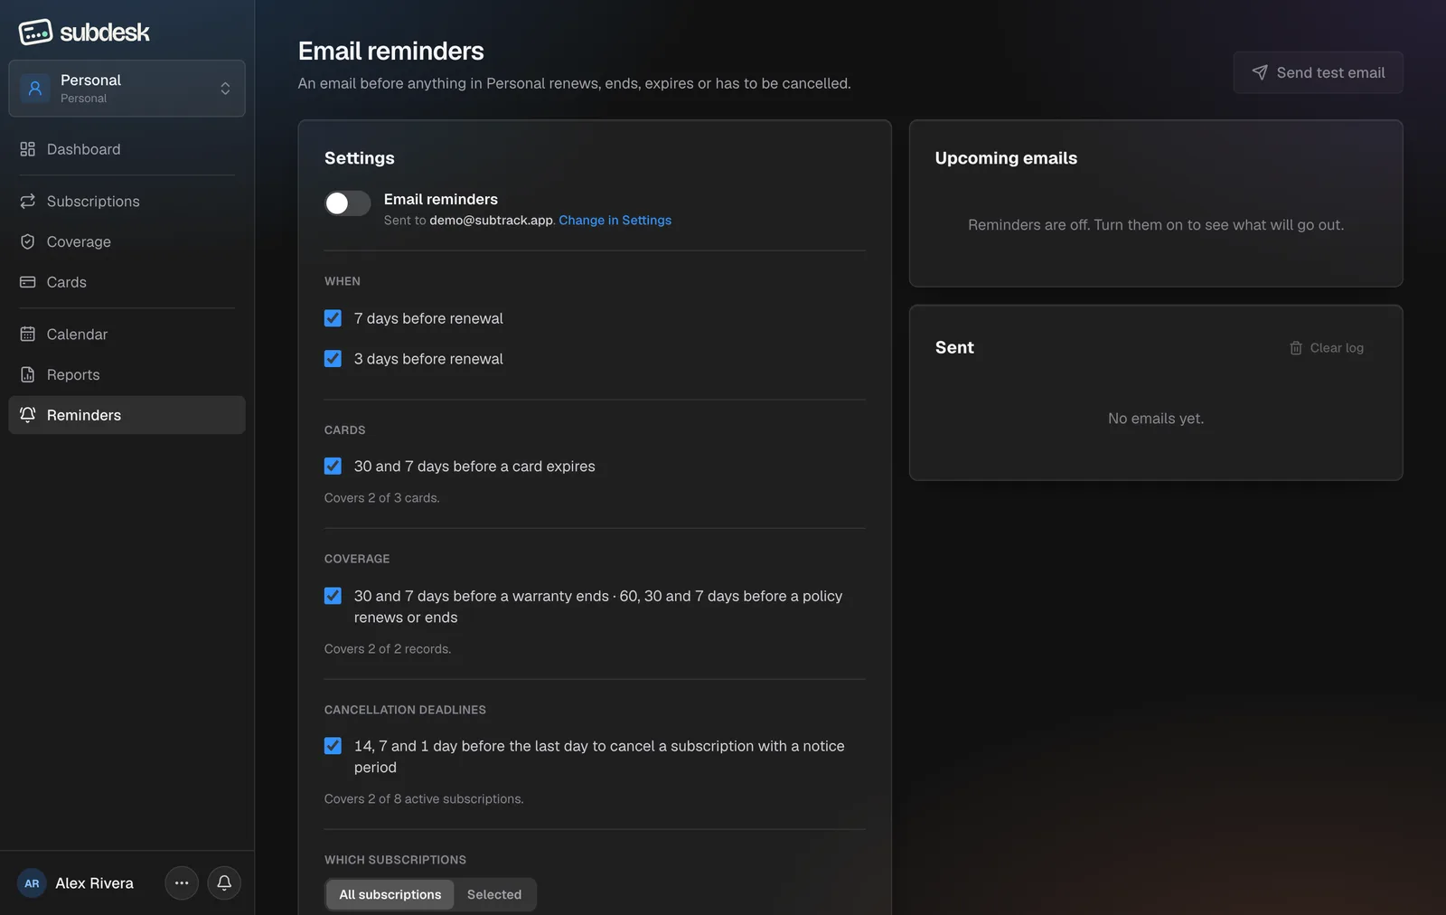
Task: Click the Subscriptions repeat-arrows icon
Action: (28, 202)
